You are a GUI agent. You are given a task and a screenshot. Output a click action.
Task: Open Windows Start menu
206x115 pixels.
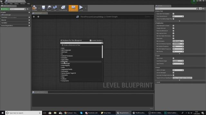[3, 113]
